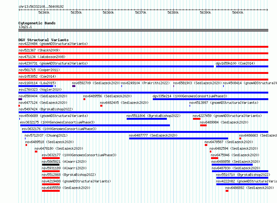Viewport: 277px width, 203px height.
Task: Select nsv6489518 (Sedlazeck2020) label
Action: coord(49,142)
